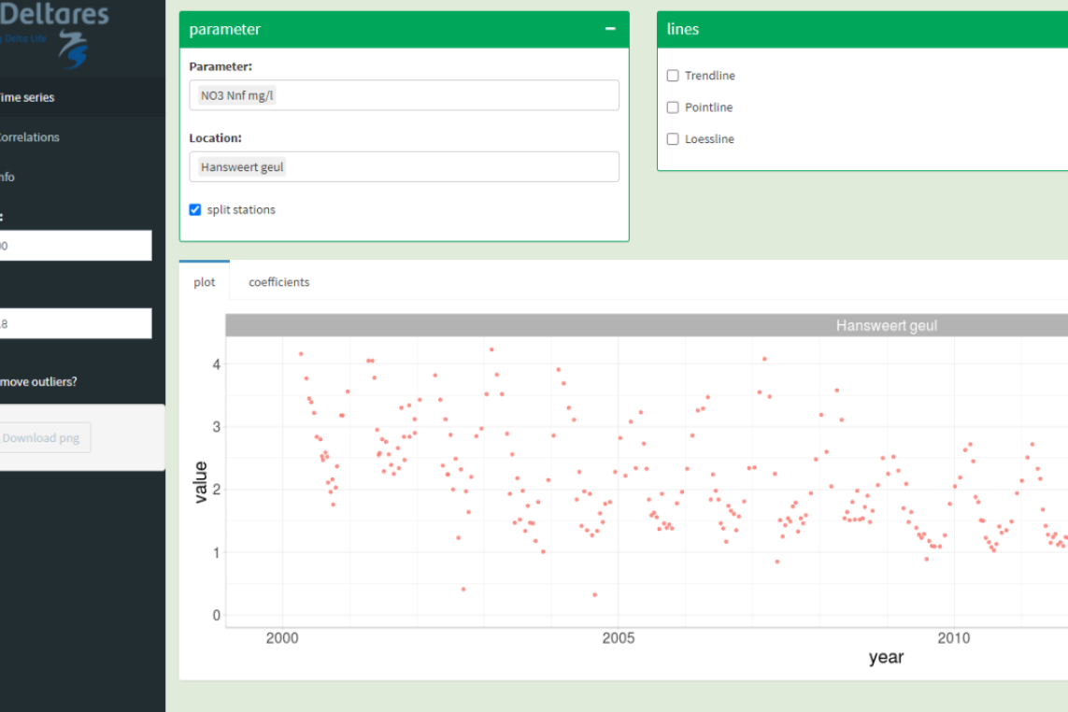This screenshot has height=712, width=1068.
Task: Open the Time series sidebar item
Action: 28,97
